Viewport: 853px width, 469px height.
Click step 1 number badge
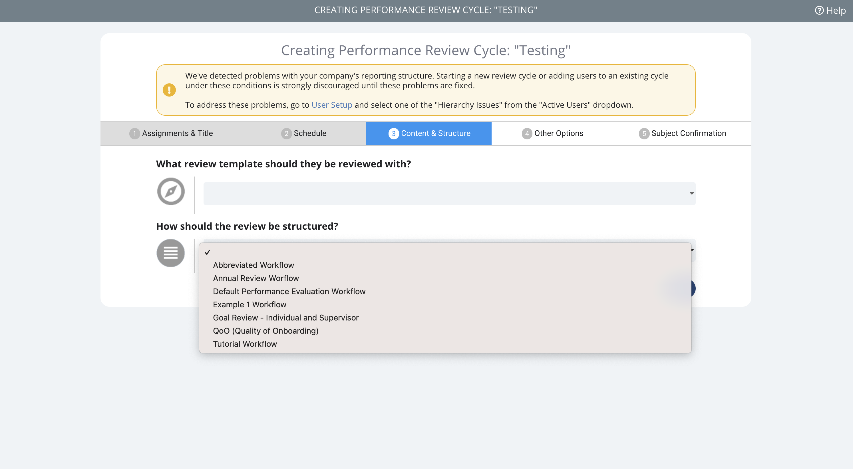(x=134, y=133)
